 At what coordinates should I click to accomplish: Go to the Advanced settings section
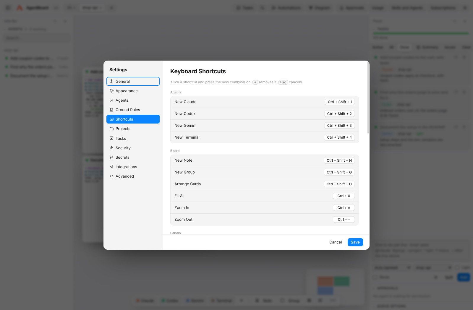click(x=133, y=176)
